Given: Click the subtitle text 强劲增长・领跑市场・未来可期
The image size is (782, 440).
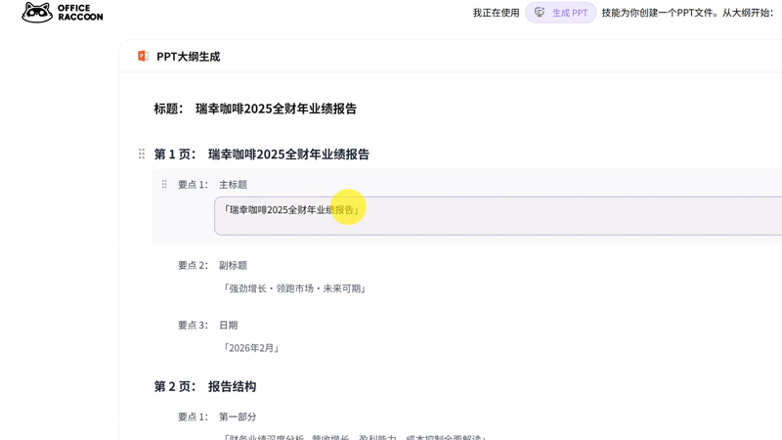Looking at the screenshot, I should pos(294,288).
